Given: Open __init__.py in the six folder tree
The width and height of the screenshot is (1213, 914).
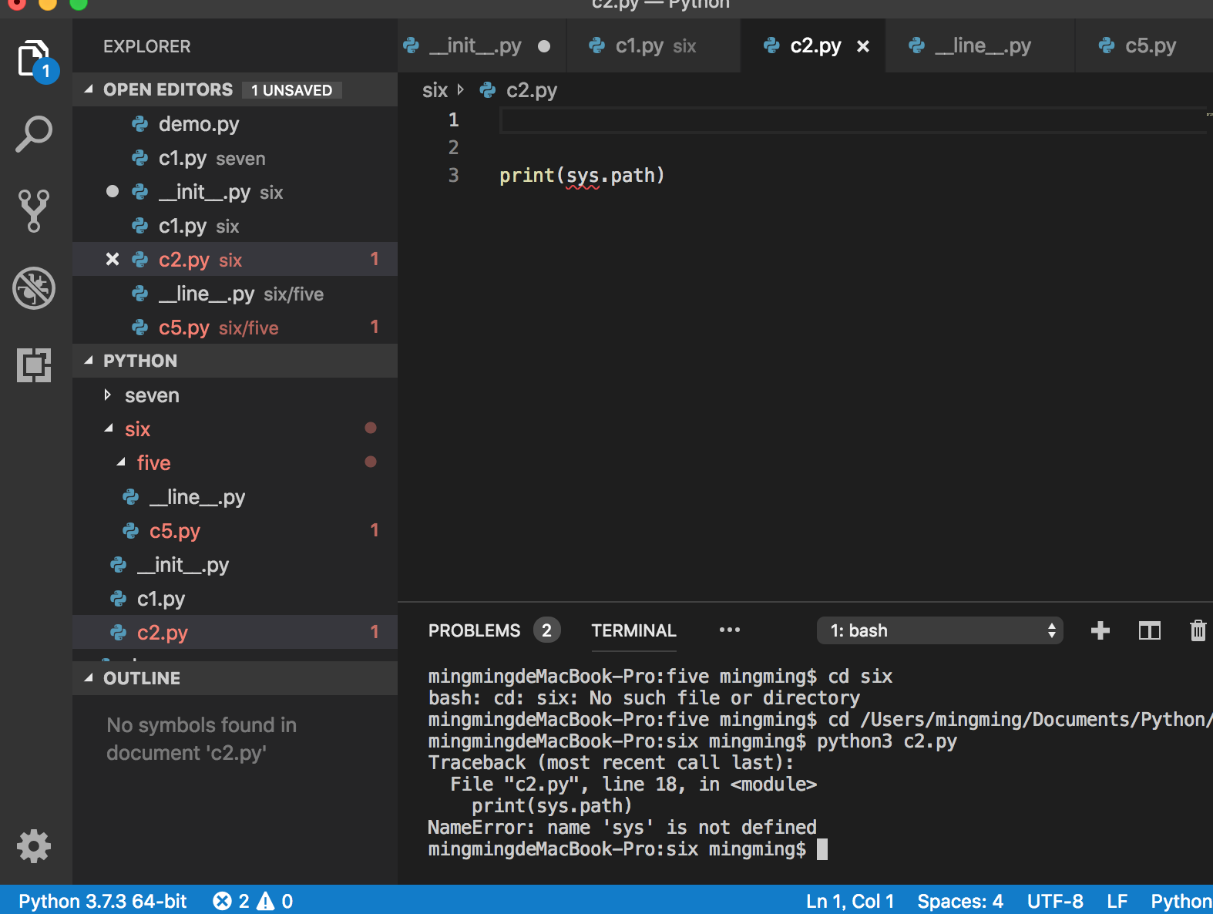Looking at the screenshot, I should coord(235,564).
